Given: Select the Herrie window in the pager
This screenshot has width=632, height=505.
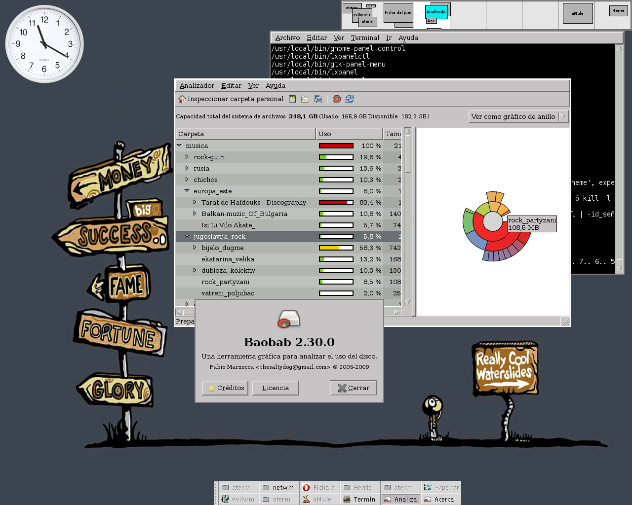Looking at the screenshot, I should click(x=618, y=10).
